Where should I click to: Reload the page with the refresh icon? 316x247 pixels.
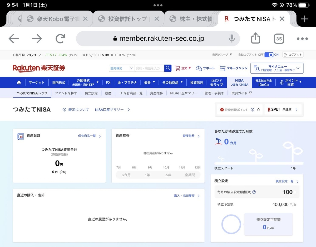click(x=60, y=39)
